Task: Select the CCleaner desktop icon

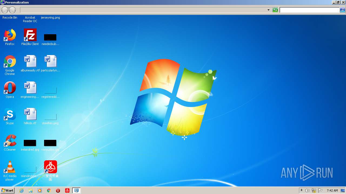Action: click(x=10, y=141)
